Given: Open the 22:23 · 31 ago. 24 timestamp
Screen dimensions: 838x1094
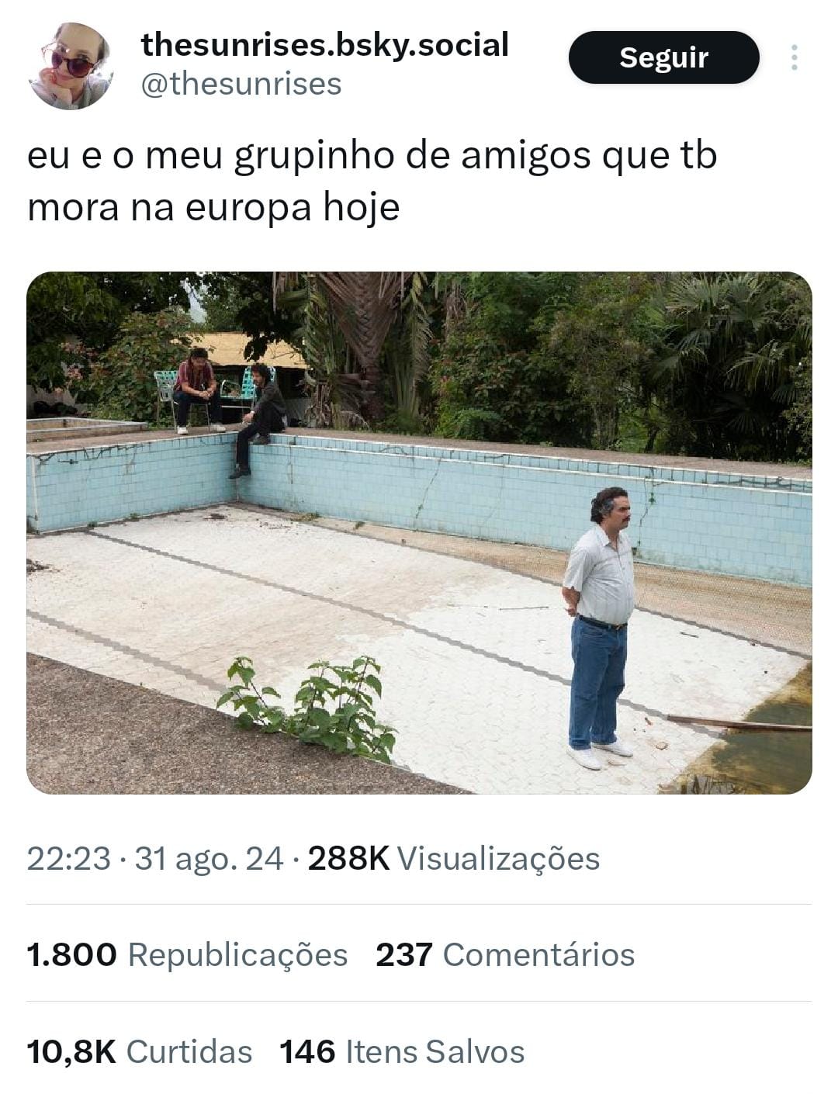Looking at the screenshot, I should coord(155,859).
